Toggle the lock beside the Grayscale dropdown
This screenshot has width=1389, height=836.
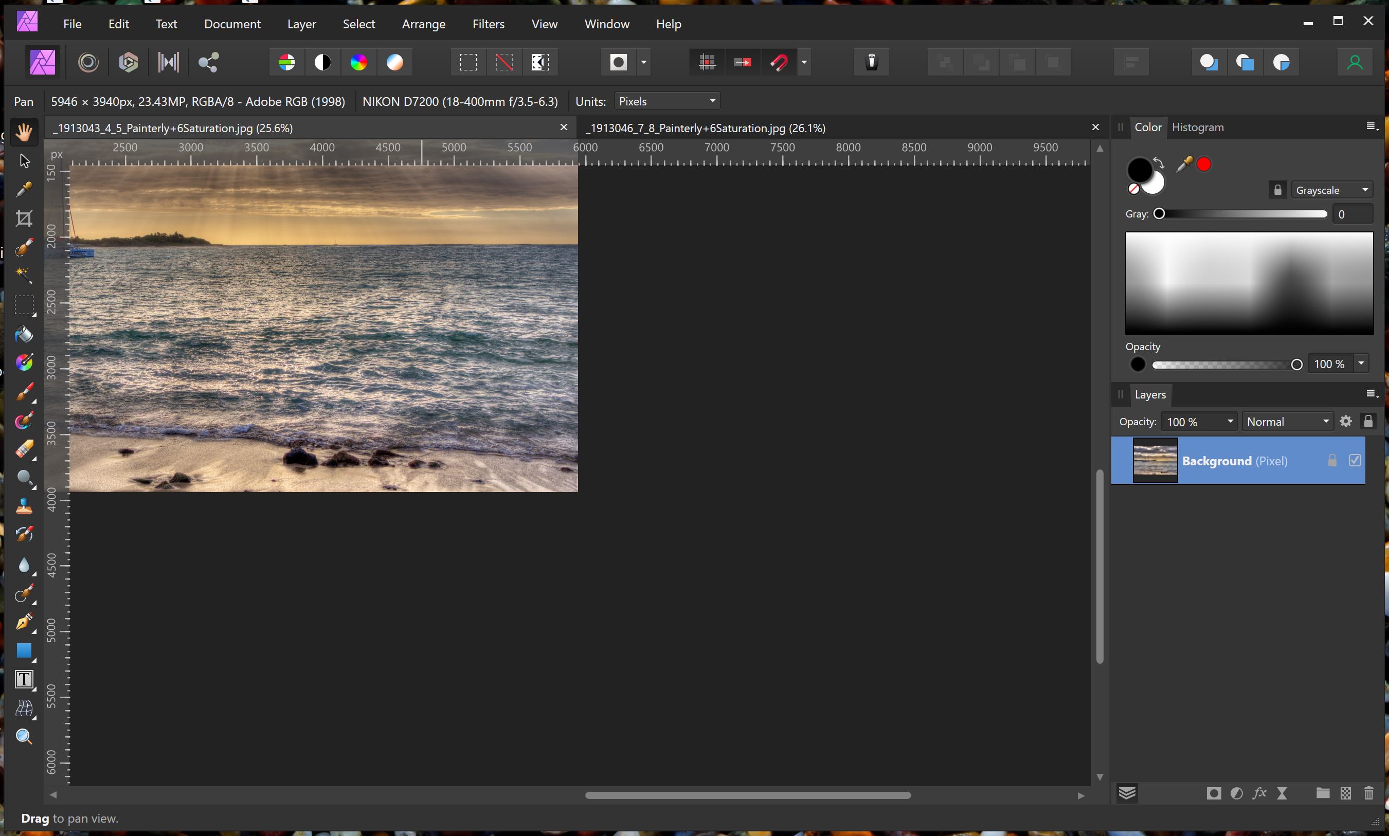coord(1278,190)
